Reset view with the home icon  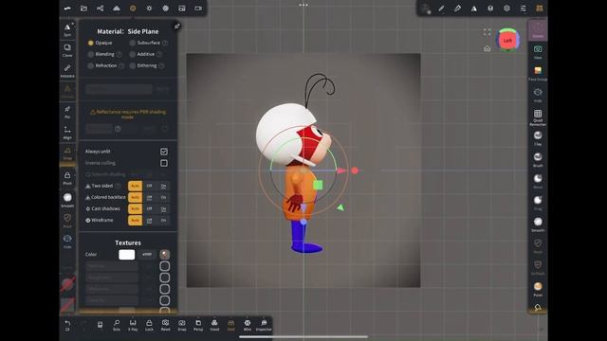pyautogui.click(x=487, y=48)
